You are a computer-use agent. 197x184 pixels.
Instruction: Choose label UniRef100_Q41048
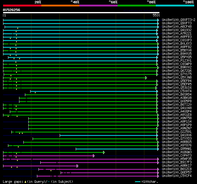click(177, 108)
